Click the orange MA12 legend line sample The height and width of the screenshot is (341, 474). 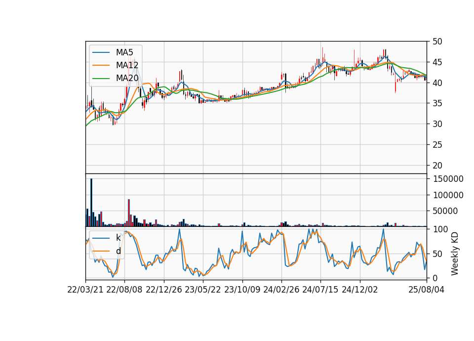click(101, 65)
